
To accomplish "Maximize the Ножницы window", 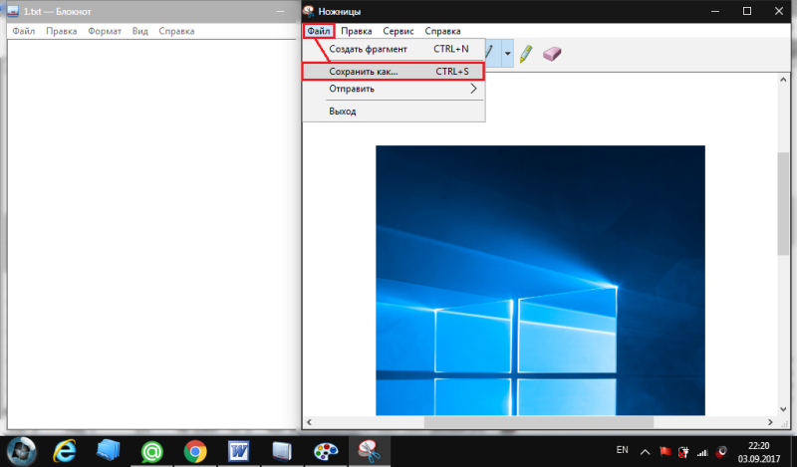I will pyautogui.click(x=746, y=11).
